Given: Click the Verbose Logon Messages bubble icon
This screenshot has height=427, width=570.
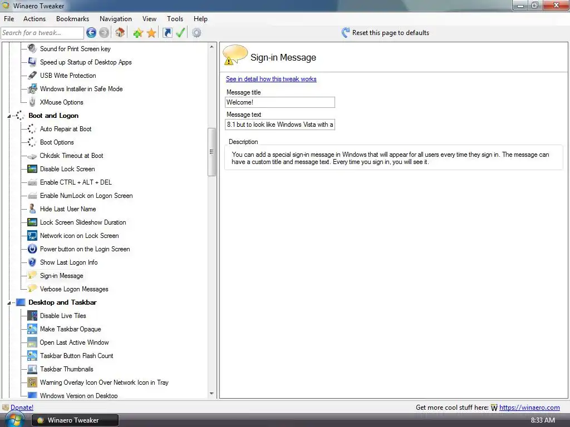Looking at the screenshot, I should point(32,289).
